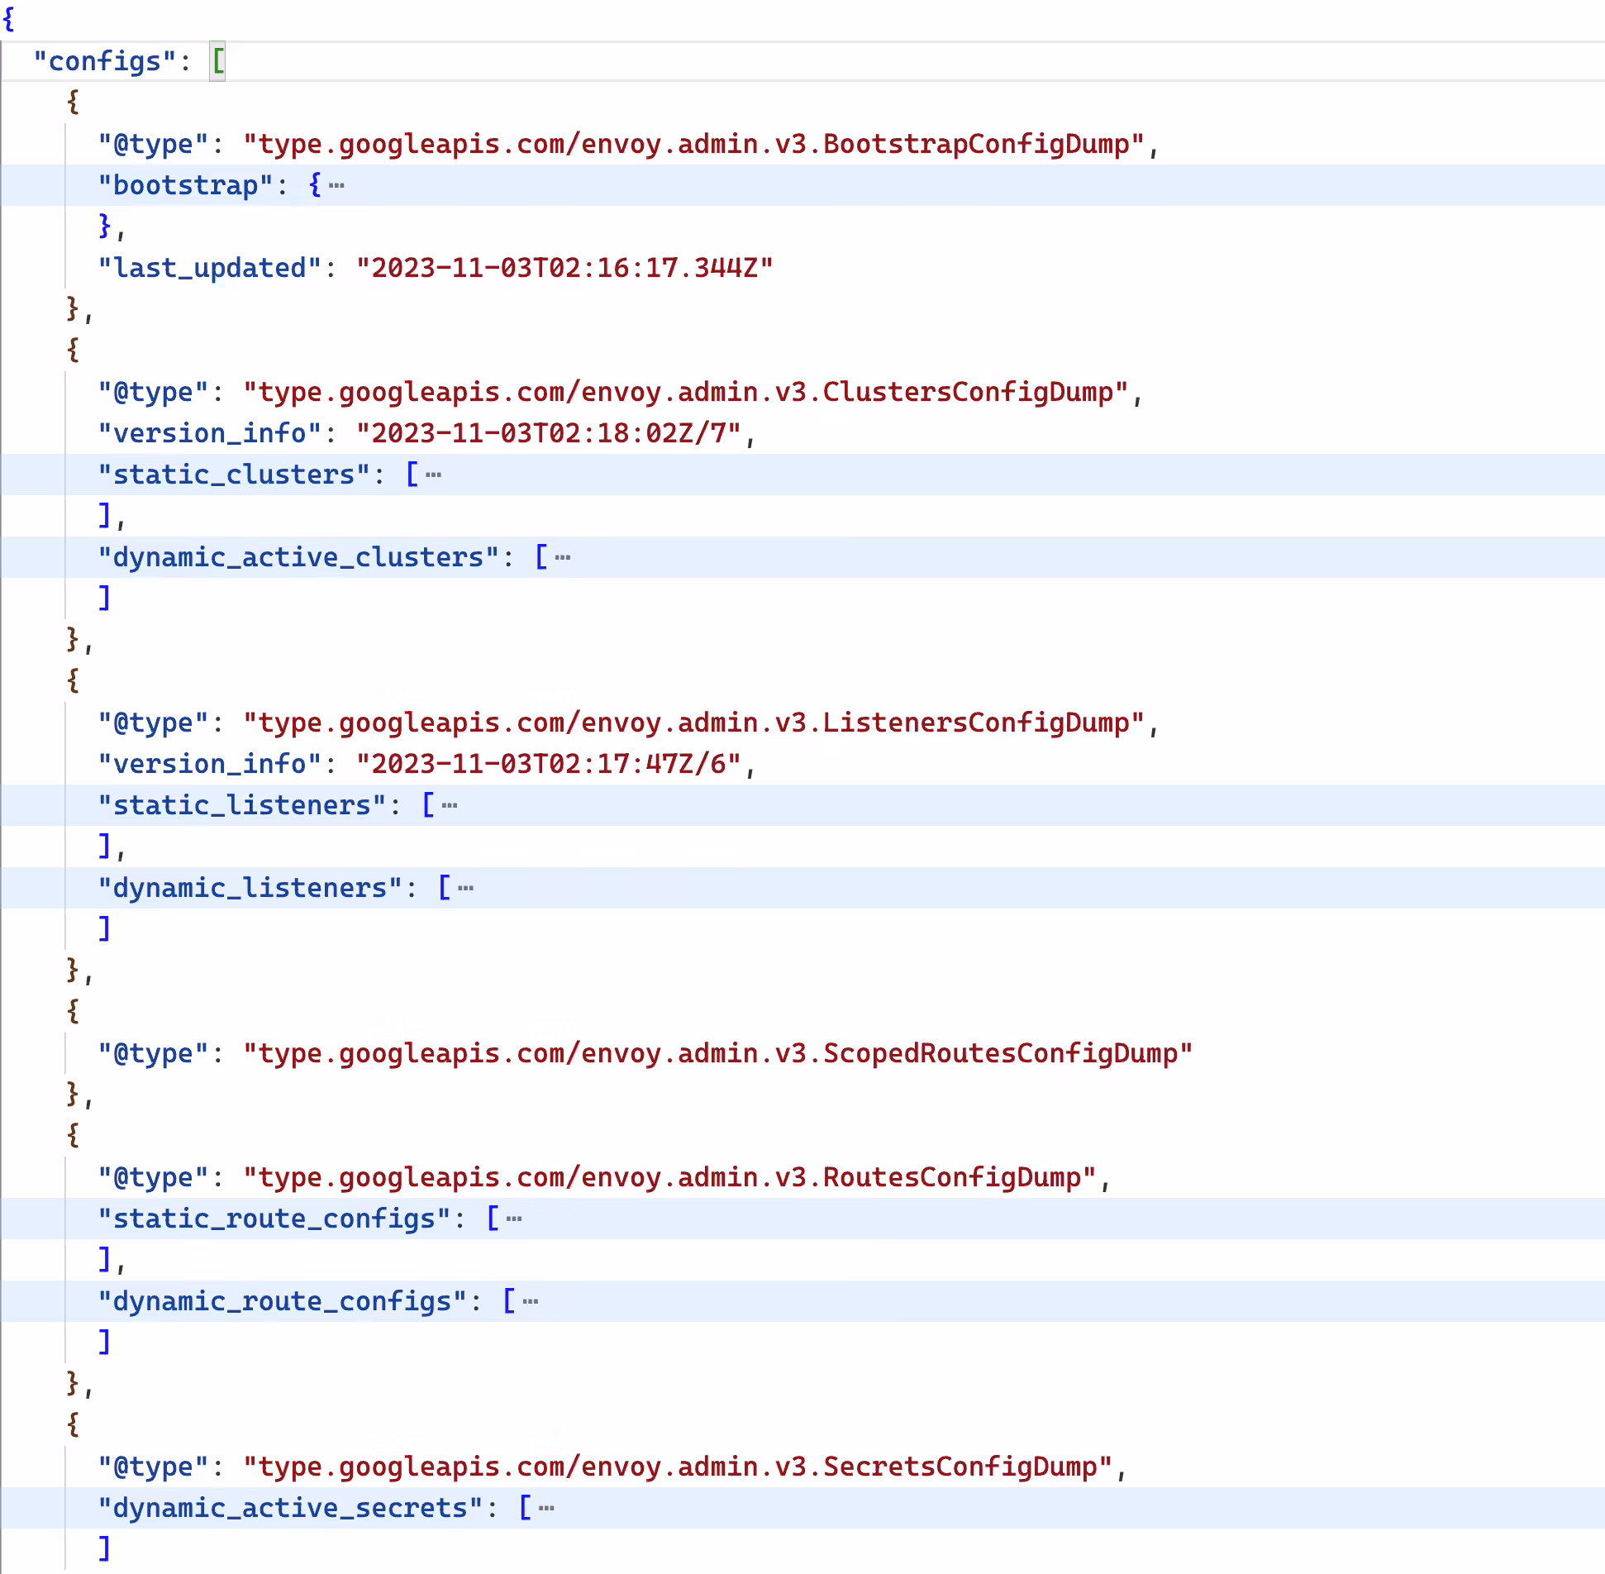Click the ListenersConfigDump type string
This screenshot has height=1574, width=1605.
pos(694,723)
